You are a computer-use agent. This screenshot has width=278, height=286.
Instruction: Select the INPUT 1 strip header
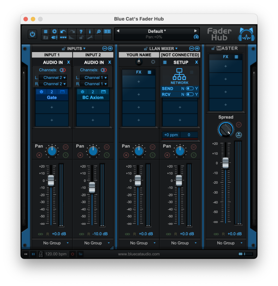pyautogui.click(x=52, y=55)
